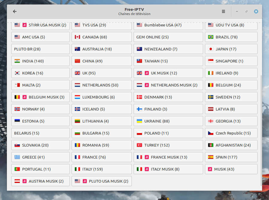Open LITHUANIA (4) channel group
269x200 pixels.
[102, 121]
